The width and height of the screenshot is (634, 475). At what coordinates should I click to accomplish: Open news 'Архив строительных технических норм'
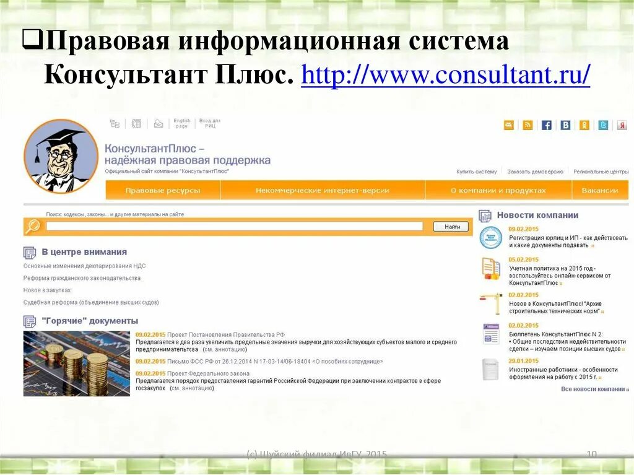[555, 308]
